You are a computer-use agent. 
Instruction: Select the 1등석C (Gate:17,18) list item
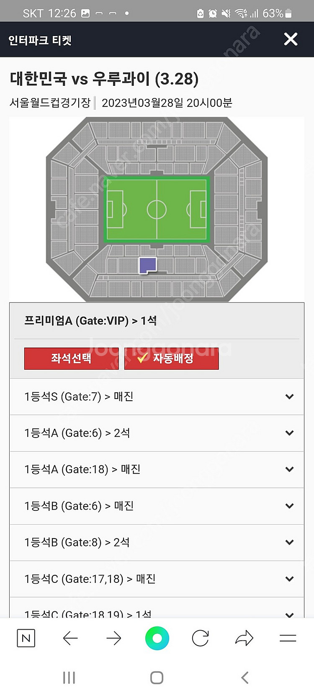pos(157,579)
